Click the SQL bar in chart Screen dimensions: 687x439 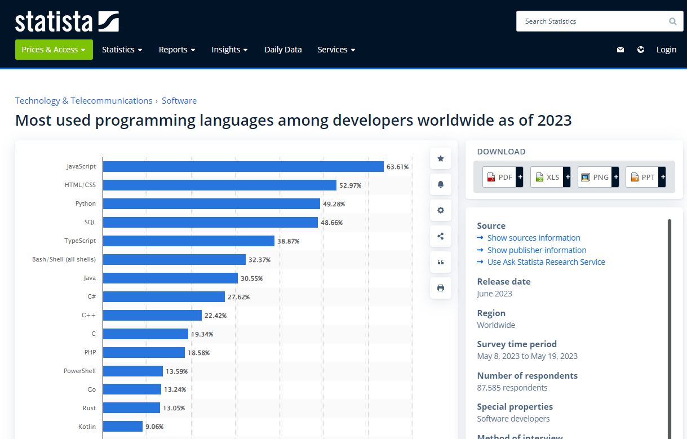210,223
